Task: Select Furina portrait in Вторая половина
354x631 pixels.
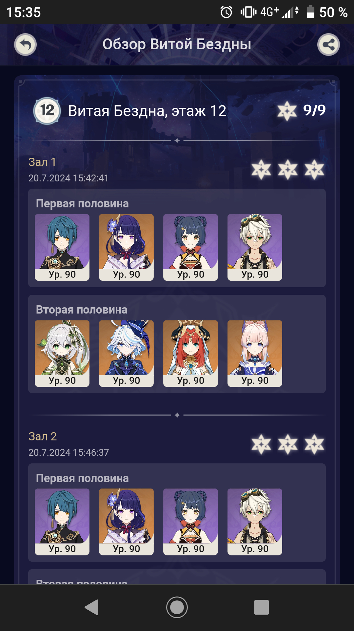Action: click(126, 353)
